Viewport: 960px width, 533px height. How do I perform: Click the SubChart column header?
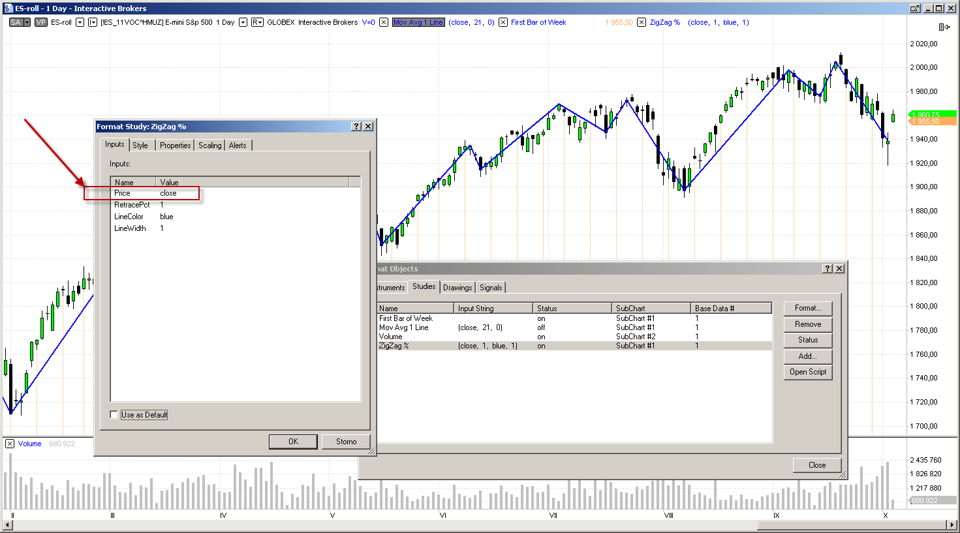tap(651, 309)
